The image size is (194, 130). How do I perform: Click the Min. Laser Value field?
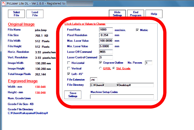click(x=106, y=46)
